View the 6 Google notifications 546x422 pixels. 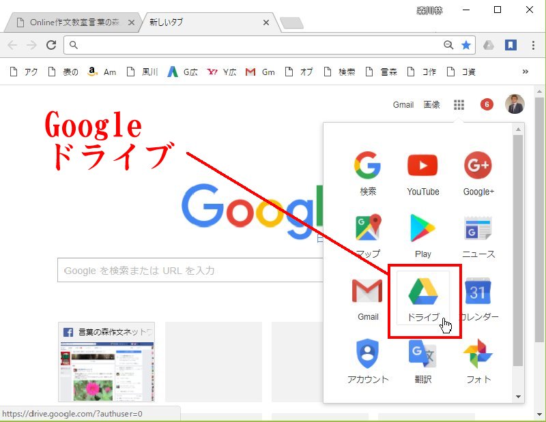tap(487, 104)
